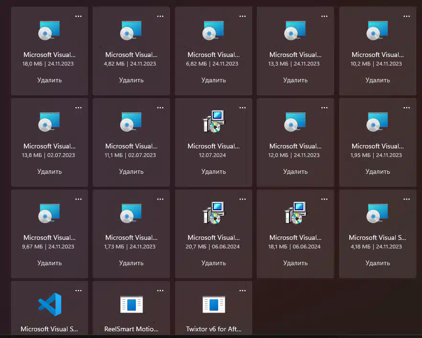
Task: Click the icon on the 11,1 МБ tile
Action: [131, 122]
